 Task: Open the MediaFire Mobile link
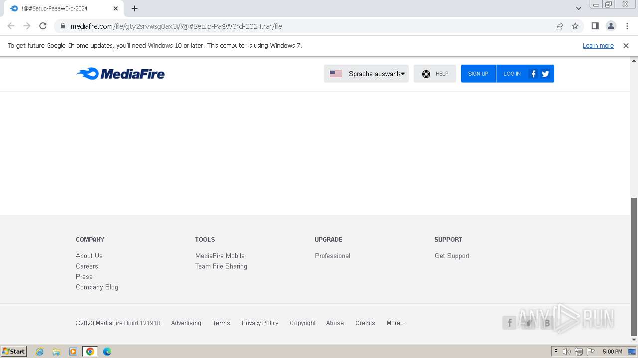coord(220,256)
